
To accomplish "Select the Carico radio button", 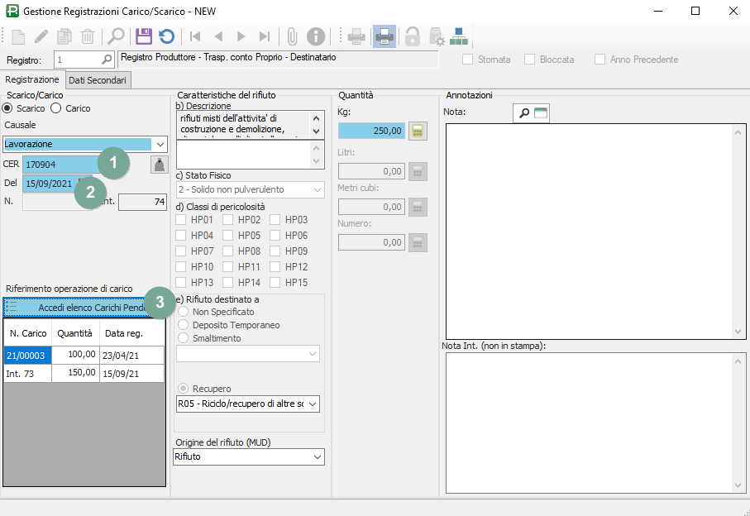I will click(56, 108).
